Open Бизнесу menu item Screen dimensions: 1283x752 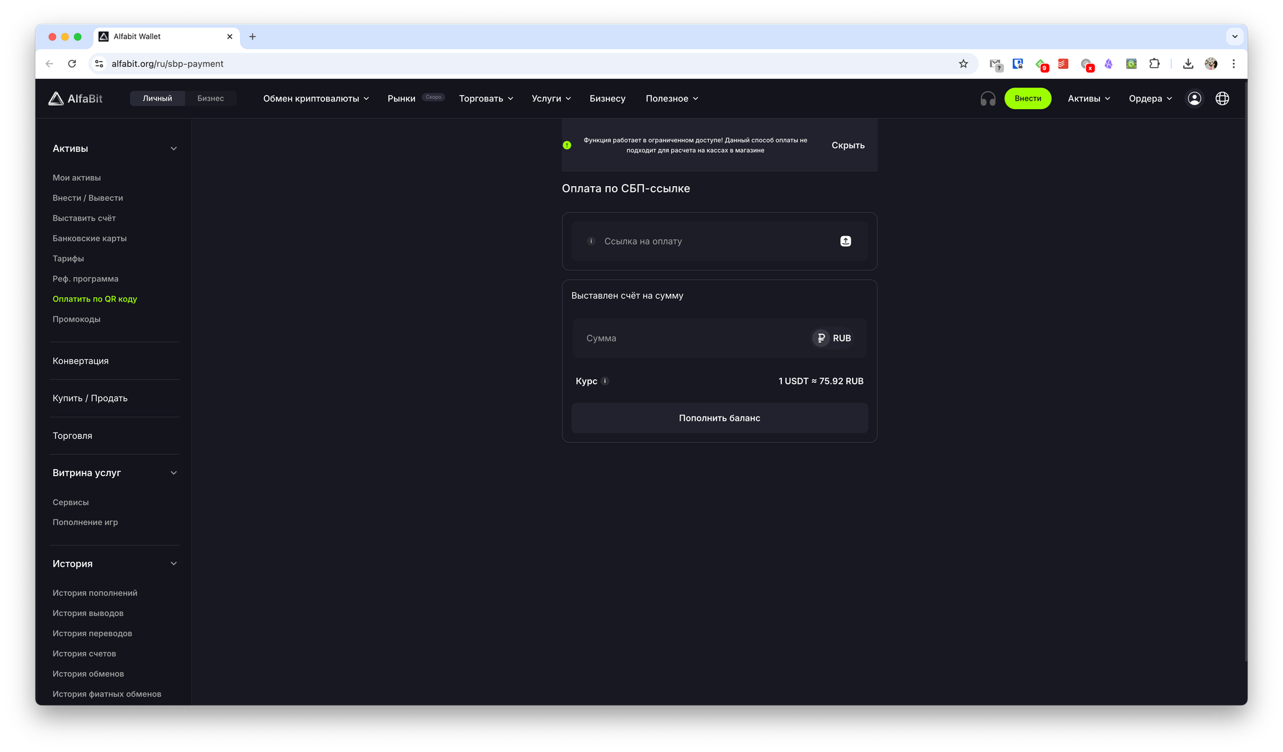[x=607, y=99]
